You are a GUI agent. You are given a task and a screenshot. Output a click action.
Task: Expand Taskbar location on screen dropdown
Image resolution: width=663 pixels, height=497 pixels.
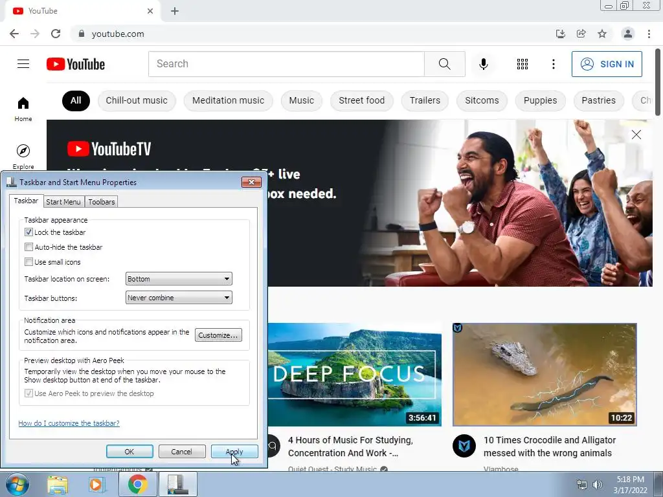click(x=179, y=279)
